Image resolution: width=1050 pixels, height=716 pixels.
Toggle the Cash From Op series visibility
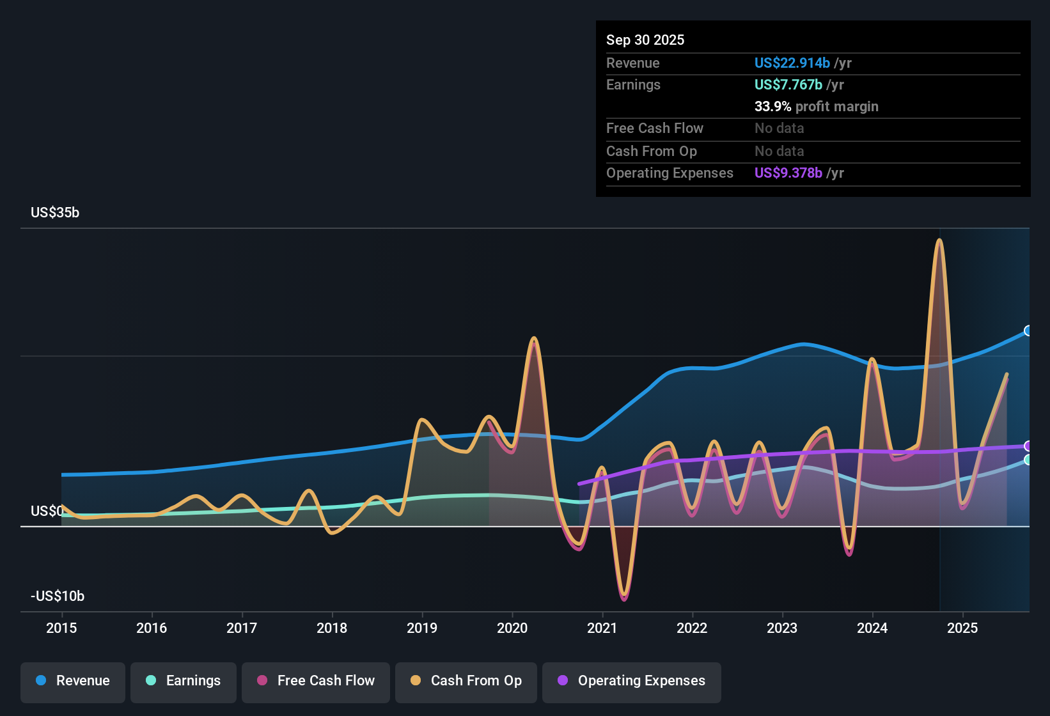coord(466,681)
